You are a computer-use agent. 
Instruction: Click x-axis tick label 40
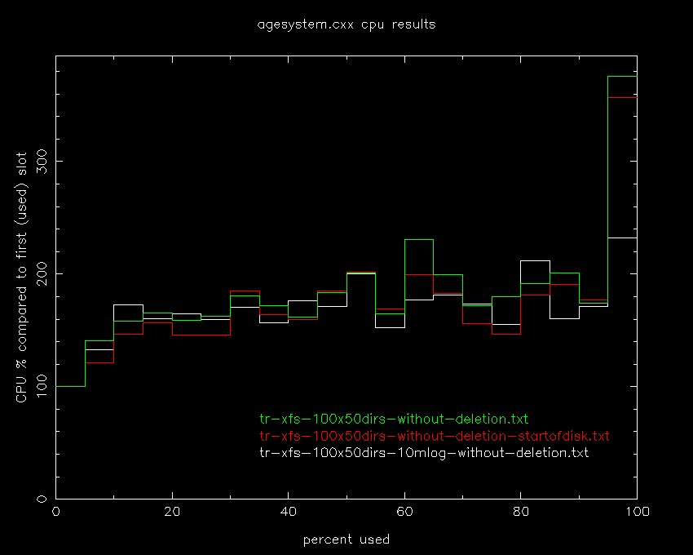pyautogui.click(x=288, y=512)
